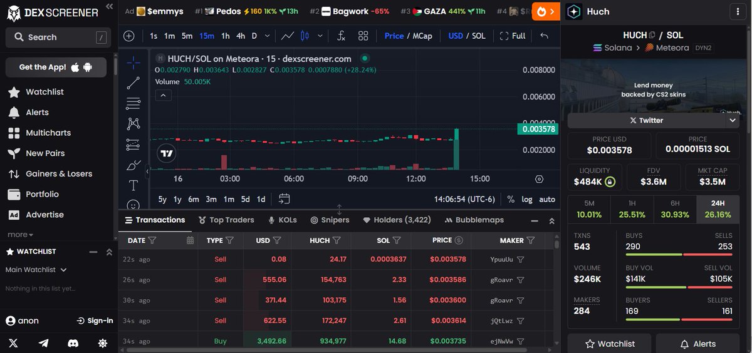752x353 pixels.
Task: Switch to the KOLs tab
Action: (x=282, y=220)
